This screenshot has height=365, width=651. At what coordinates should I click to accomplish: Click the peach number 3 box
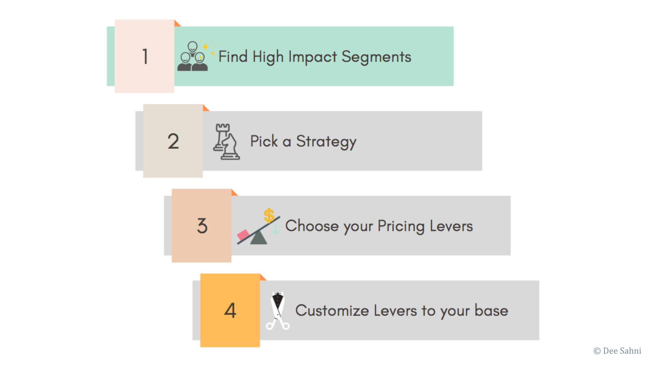pyautogui.click(x=201, y=225)
